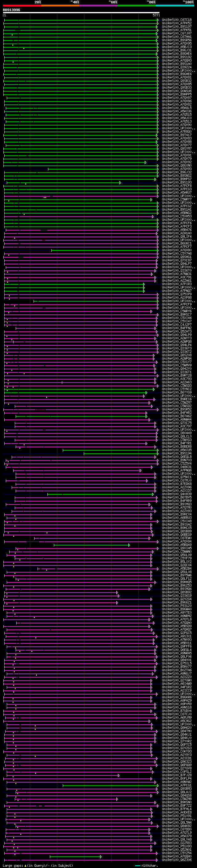Select hit label UniRef100_A7QQH3
Image resolution: width=197 pixels, height=868 pixels.
coord(177,61)
